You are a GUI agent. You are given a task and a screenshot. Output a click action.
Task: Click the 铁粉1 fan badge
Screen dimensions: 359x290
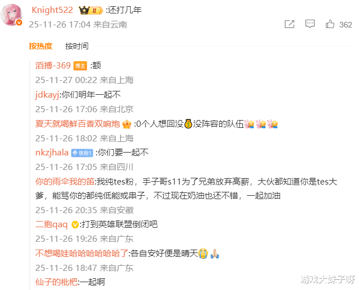(x=82, y=153)
